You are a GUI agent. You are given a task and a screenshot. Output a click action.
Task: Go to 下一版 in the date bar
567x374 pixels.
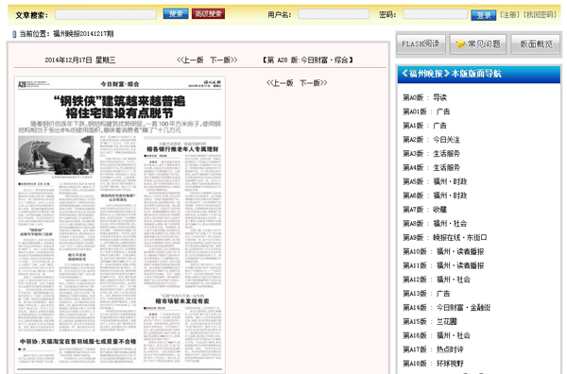[224, 60]
